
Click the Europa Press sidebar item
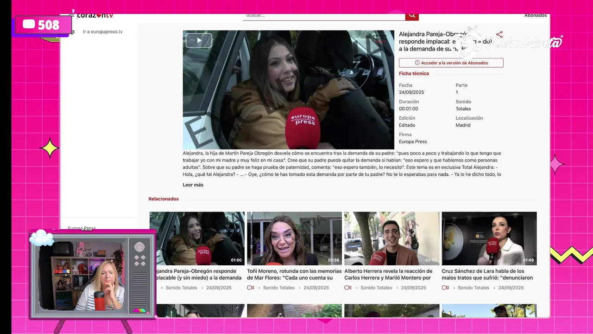(82, 228)
